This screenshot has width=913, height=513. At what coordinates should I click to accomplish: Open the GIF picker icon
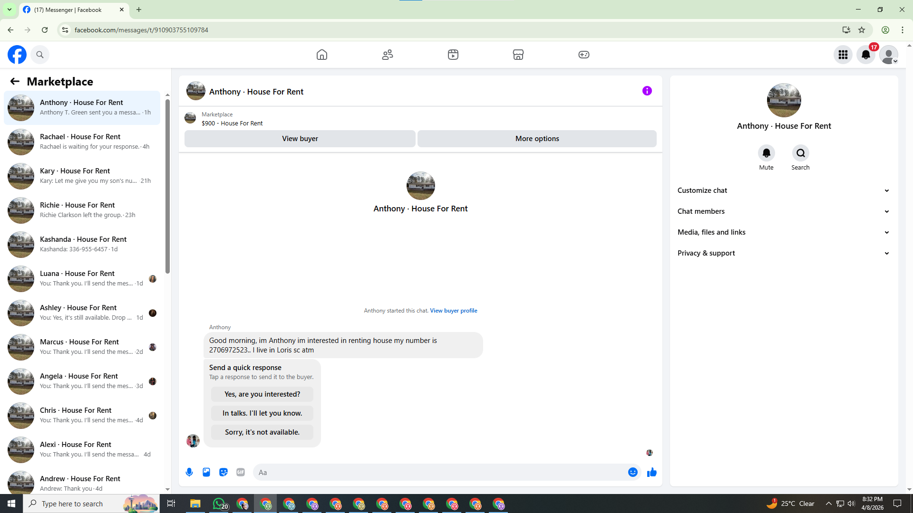(x=241, y=472)
